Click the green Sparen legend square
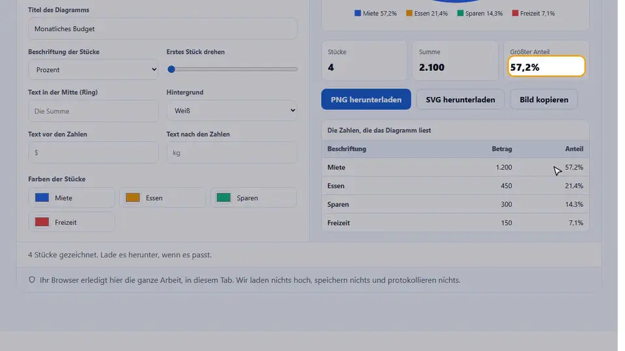This screenshot has height=351, width=625. (x=460, y=13)
